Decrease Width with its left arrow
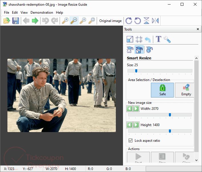The image size is (202, 172). click(x=130, y=109)
